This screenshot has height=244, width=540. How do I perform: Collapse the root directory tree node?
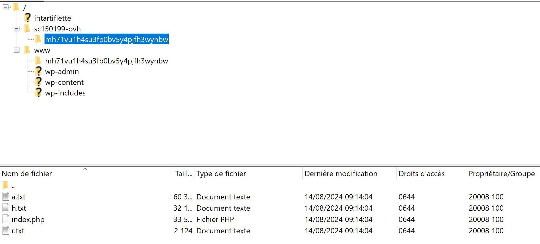click(x=6, y=7)
